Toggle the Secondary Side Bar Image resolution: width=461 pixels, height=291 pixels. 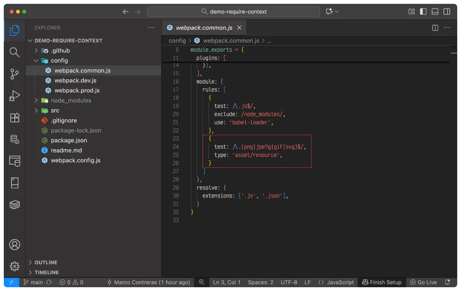point(447,11)
